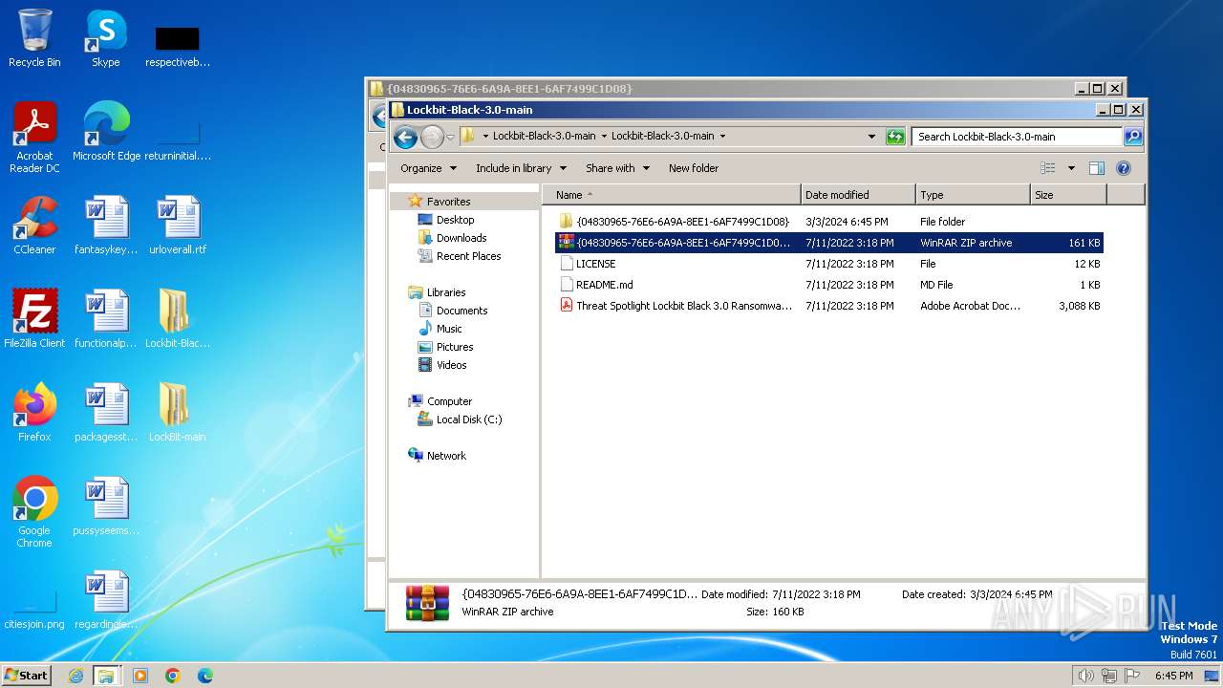Sort by the Type column header
This screenshot has height=688, width=1223.
tap(973, 195)
